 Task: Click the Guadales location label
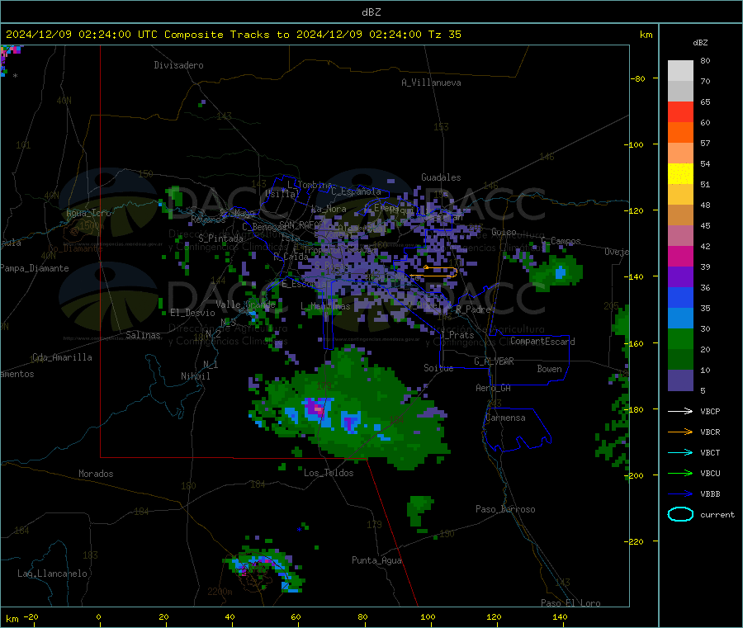(x=441, y=177)
